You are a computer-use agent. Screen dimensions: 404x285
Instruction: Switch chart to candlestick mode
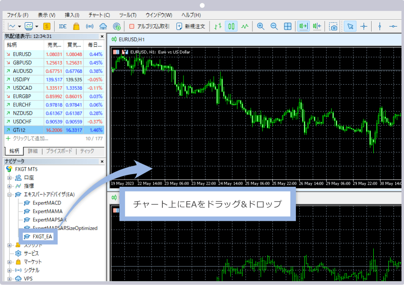(231, 26)
